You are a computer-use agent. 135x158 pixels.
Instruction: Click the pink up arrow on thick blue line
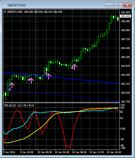pos(49,76)
